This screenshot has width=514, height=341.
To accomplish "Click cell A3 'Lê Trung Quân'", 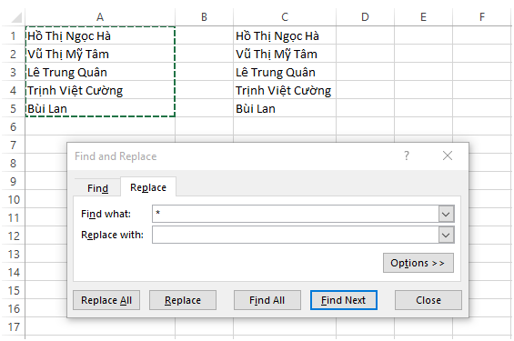I will (x=100, y=72).
